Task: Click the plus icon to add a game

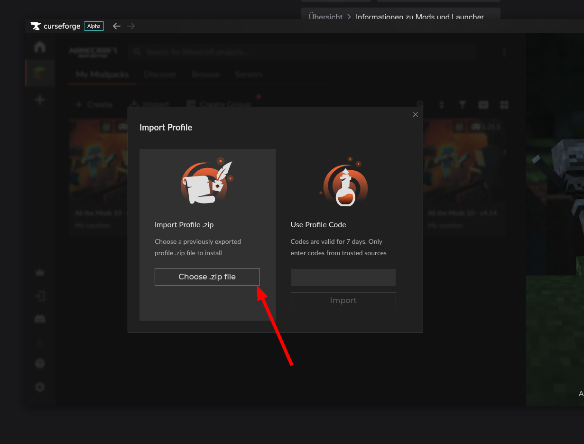Action: pyautogui.click(x=40, y=99)
